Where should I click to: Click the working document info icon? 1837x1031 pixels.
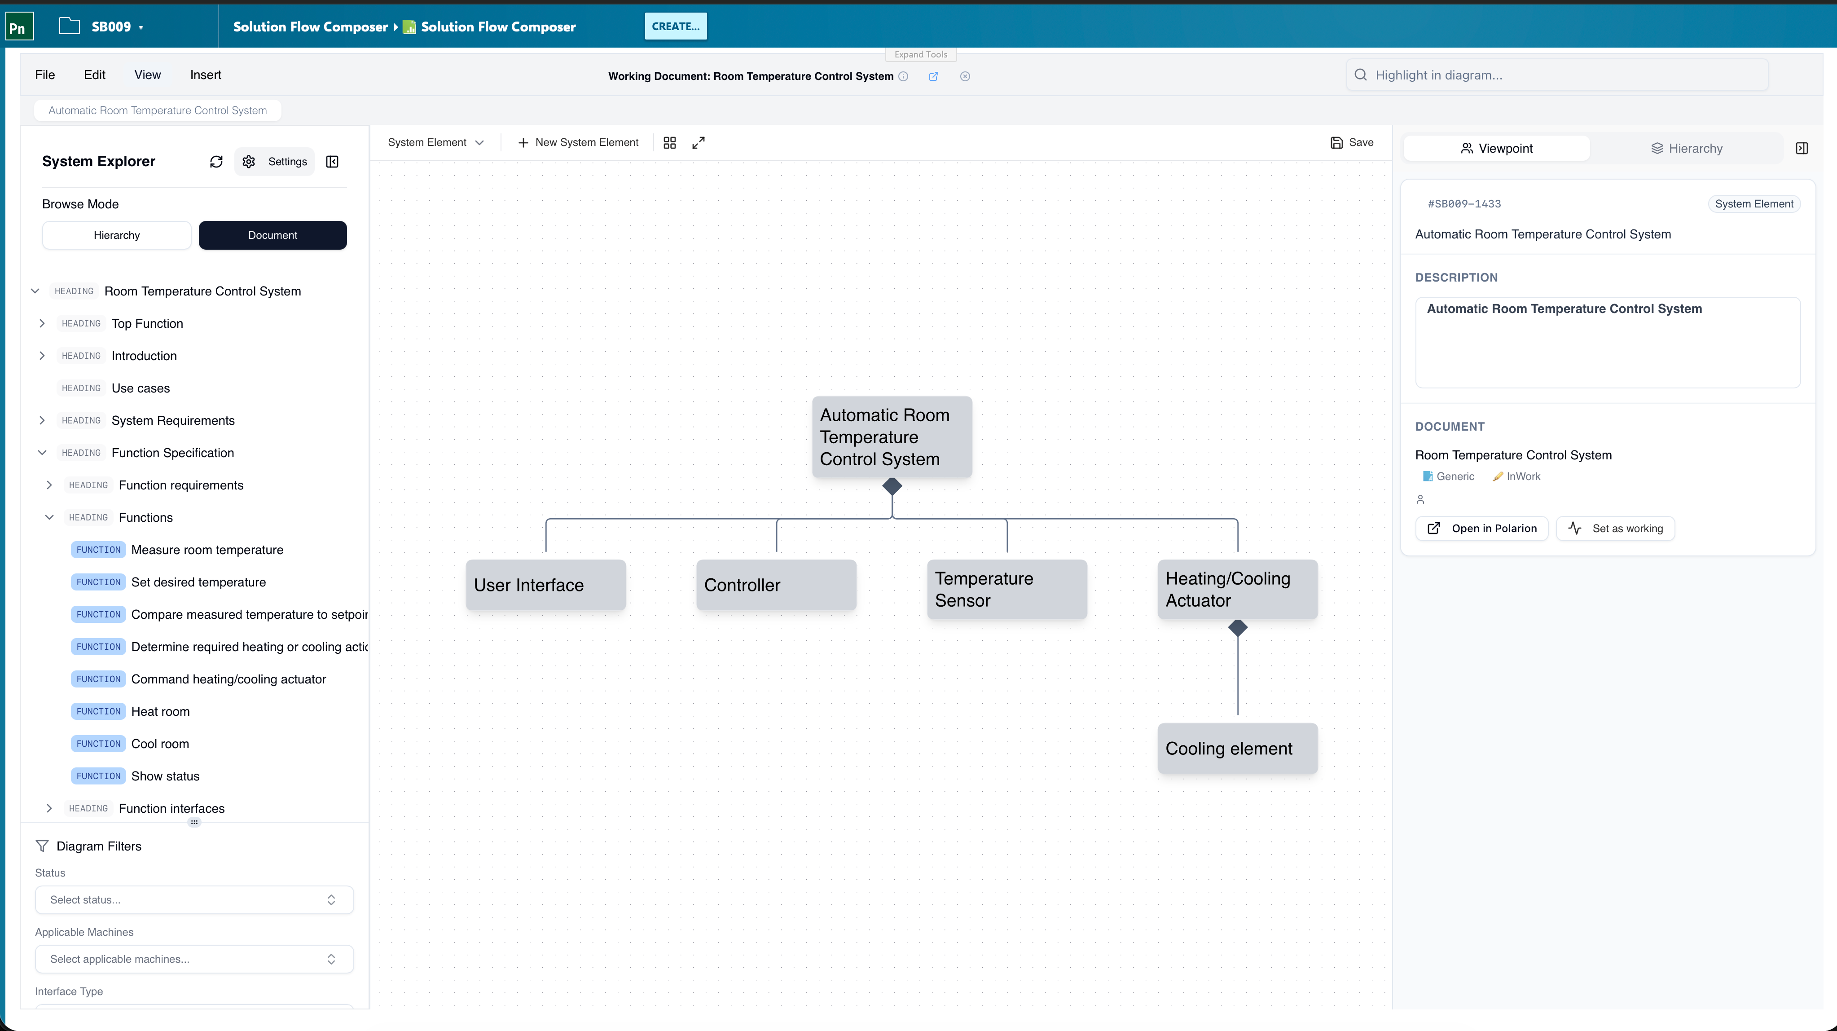[x=904, y=76]
